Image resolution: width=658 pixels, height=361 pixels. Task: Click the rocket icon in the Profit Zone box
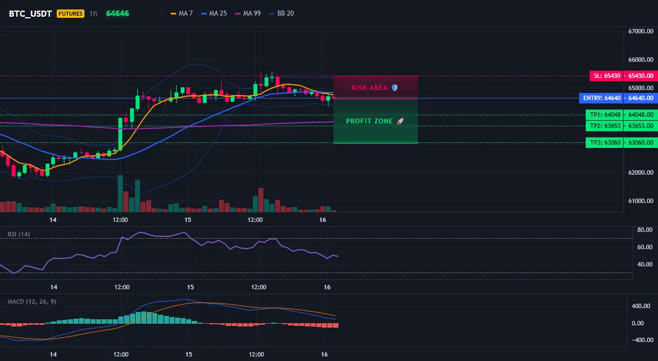[400, 121]
